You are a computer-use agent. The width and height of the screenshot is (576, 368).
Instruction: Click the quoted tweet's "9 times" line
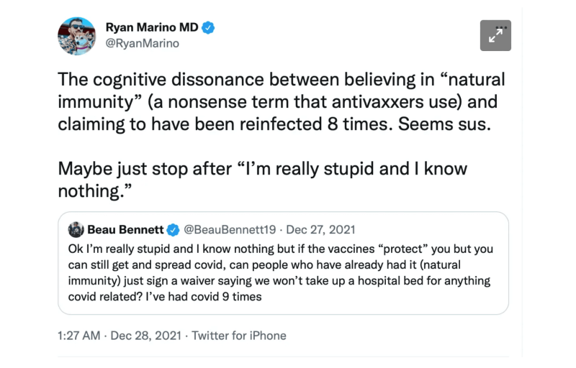pyautogui.click(x=165, y=296)
